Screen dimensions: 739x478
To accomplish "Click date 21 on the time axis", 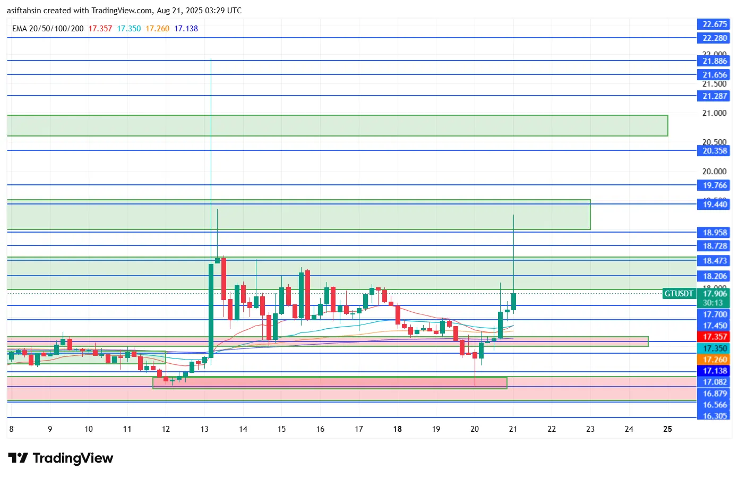I will [x=513, y=429].
